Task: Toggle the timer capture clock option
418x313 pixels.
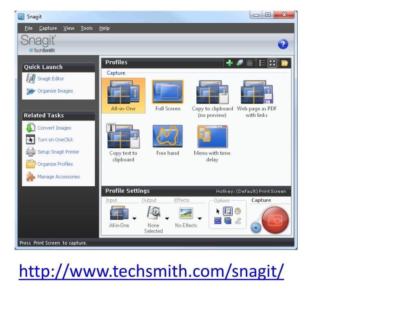Action: (238, 212)
